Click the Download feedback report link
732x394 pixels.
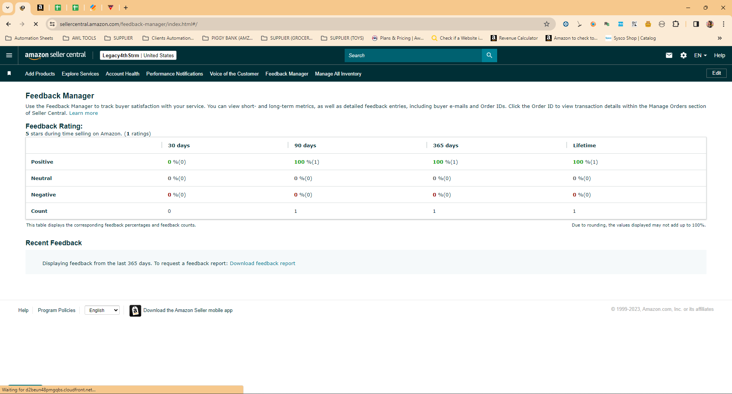point(262,264)
